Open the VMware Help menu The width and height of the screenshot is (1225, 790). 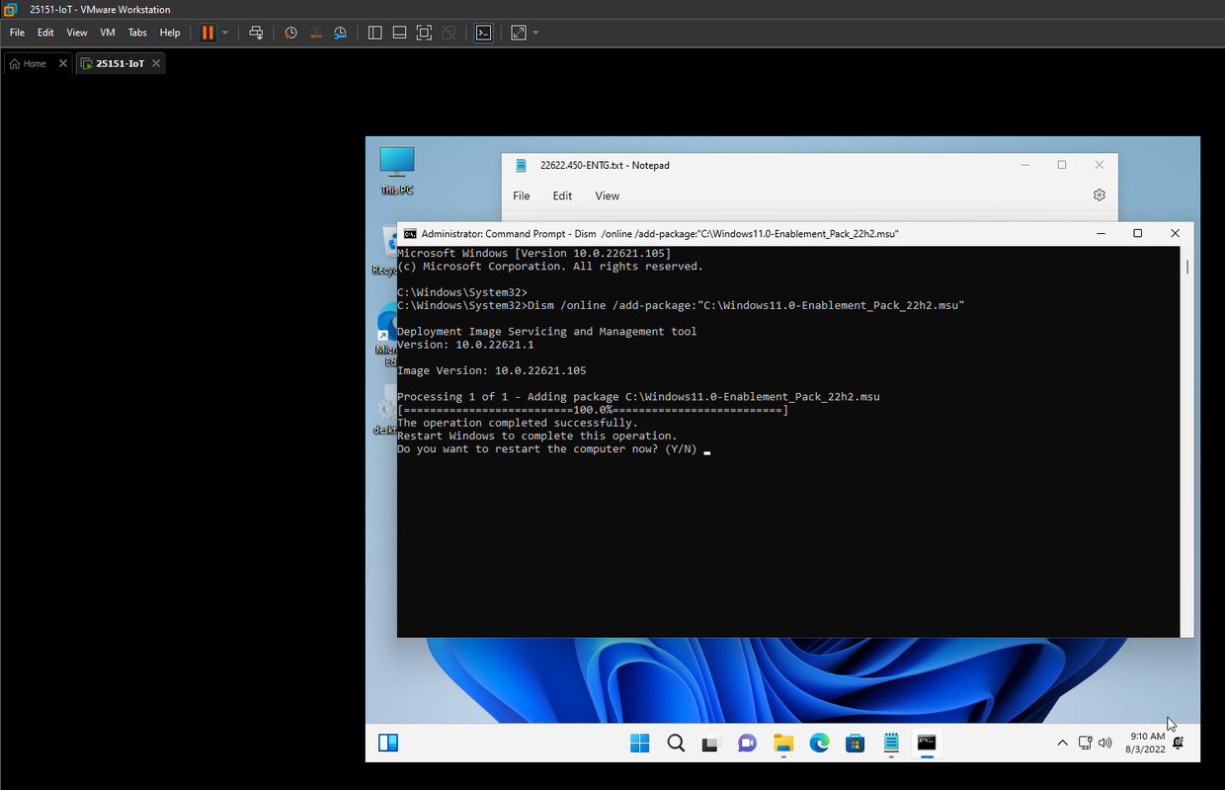[170, 33]
